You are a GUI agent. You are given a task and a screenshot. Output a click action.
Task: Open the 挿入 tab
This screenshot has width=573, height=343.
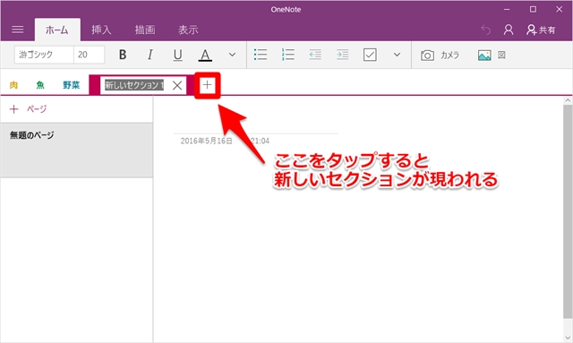[x=101, y=30]
